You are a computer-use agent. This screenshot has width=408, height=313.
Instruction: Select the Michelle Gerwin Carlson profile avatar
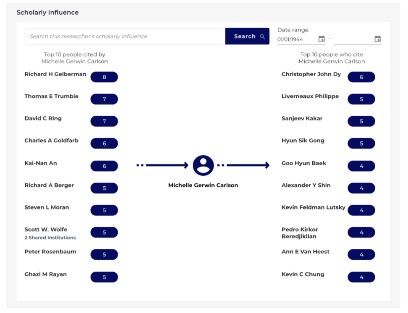pyautogui.click(x=203, y=165)
